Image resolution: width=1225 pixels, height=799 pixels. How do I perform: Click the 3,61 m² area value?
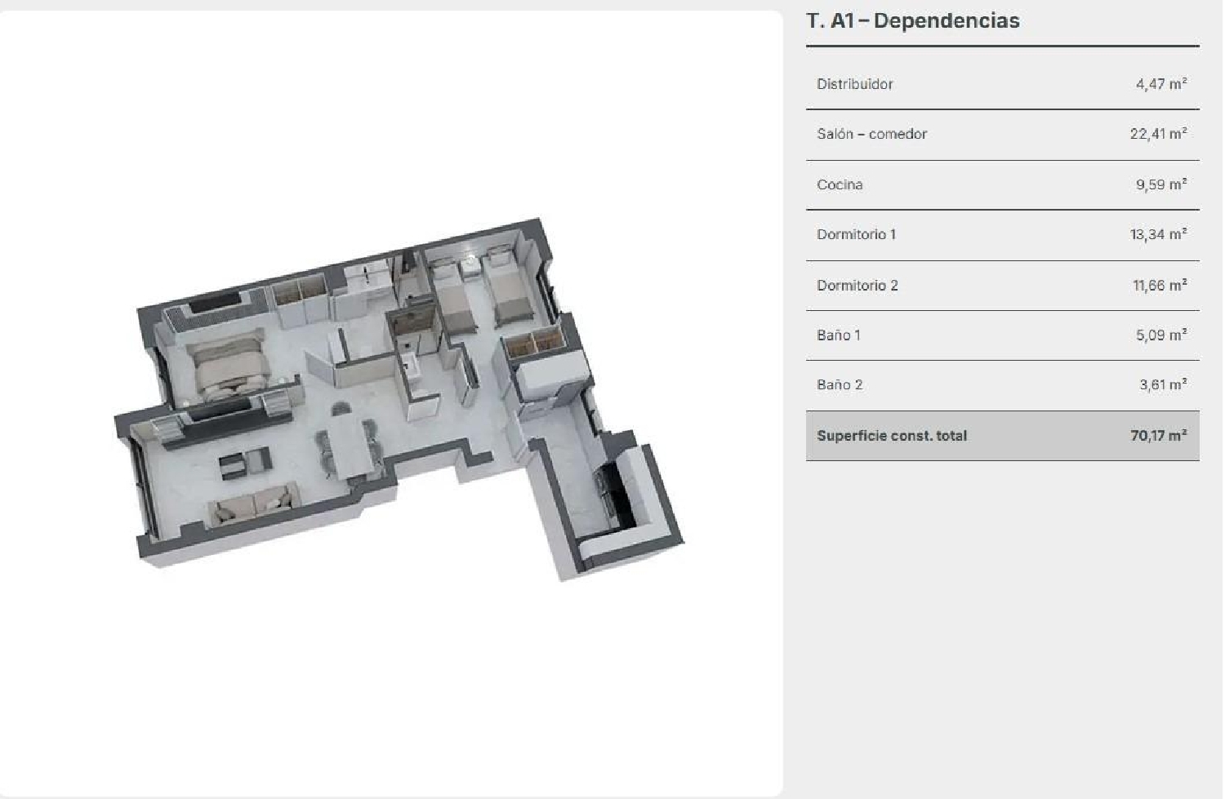pos(1162,384)
